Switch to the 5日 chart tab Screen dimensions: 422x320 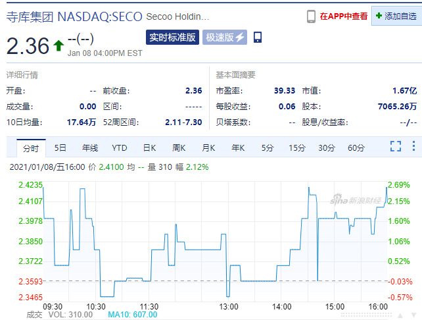(60, 148)
